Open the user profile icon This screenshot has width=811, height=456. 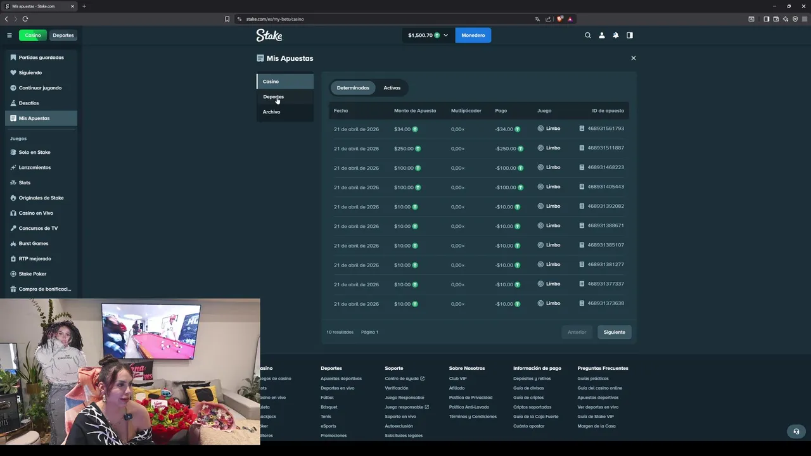(x=602, y=35)
